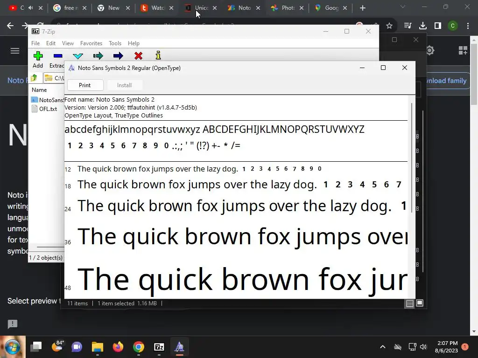The image size is (478, 358).
Task: Open the notification center badge
Action: [465, 347]
